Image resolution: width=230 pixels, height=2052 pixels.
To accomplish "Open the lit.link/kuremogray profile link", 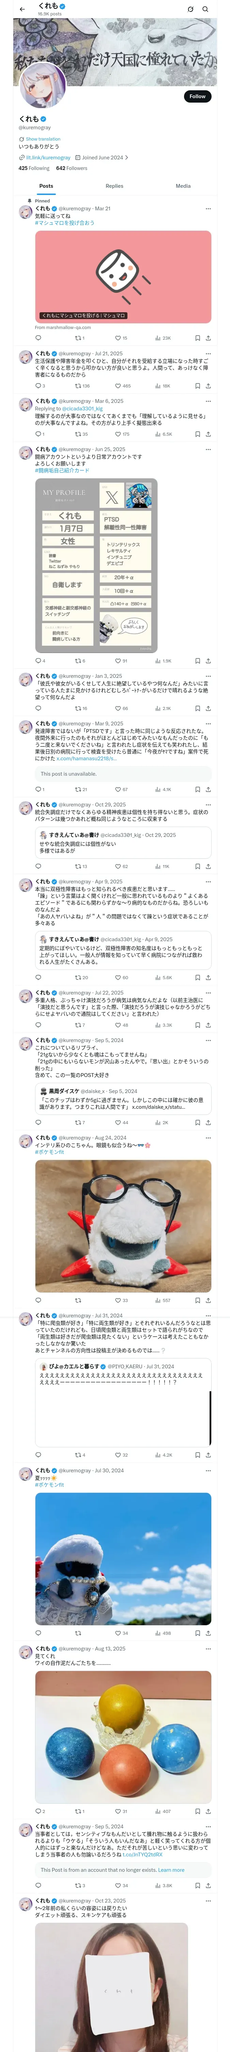I will pos(48,158).
